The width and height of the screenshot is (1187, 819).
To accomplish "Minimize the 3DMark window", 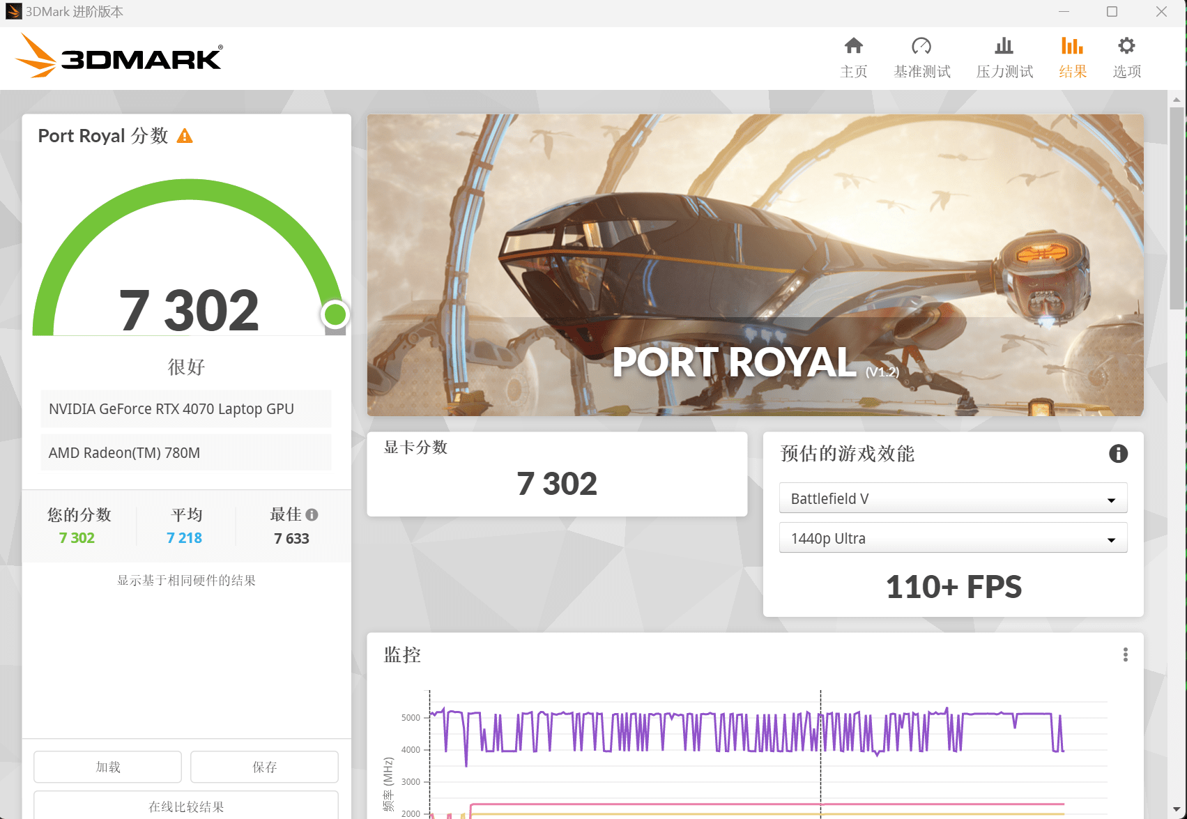I will coord(1064,12).
